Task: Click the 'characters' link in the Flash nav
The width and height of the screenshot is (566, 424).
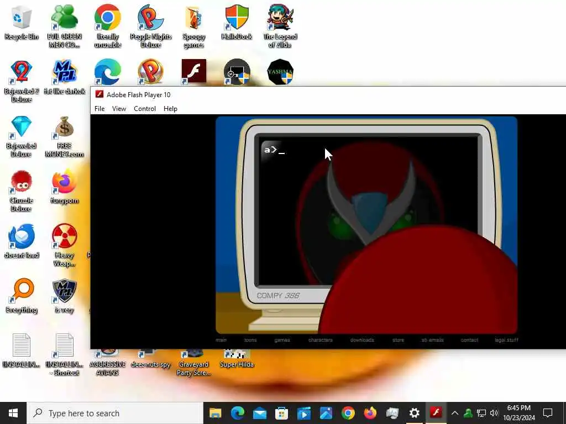Action: [321, 340]
